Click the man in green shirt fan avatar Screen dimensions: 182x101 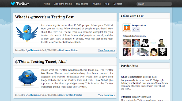(163, 43)
